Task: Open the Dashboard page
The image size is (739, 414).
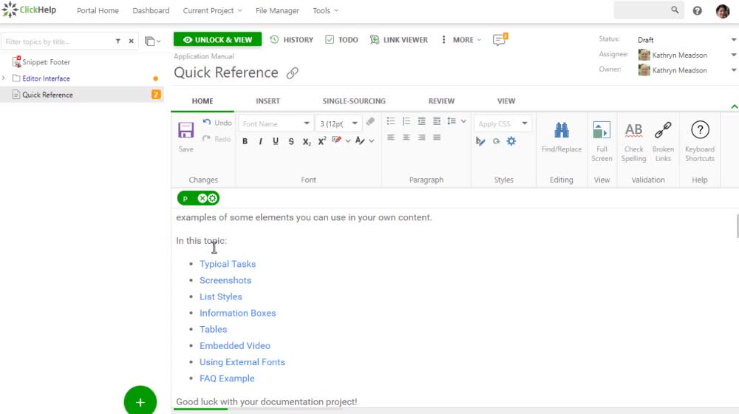Action: click(x=151, y=10)
